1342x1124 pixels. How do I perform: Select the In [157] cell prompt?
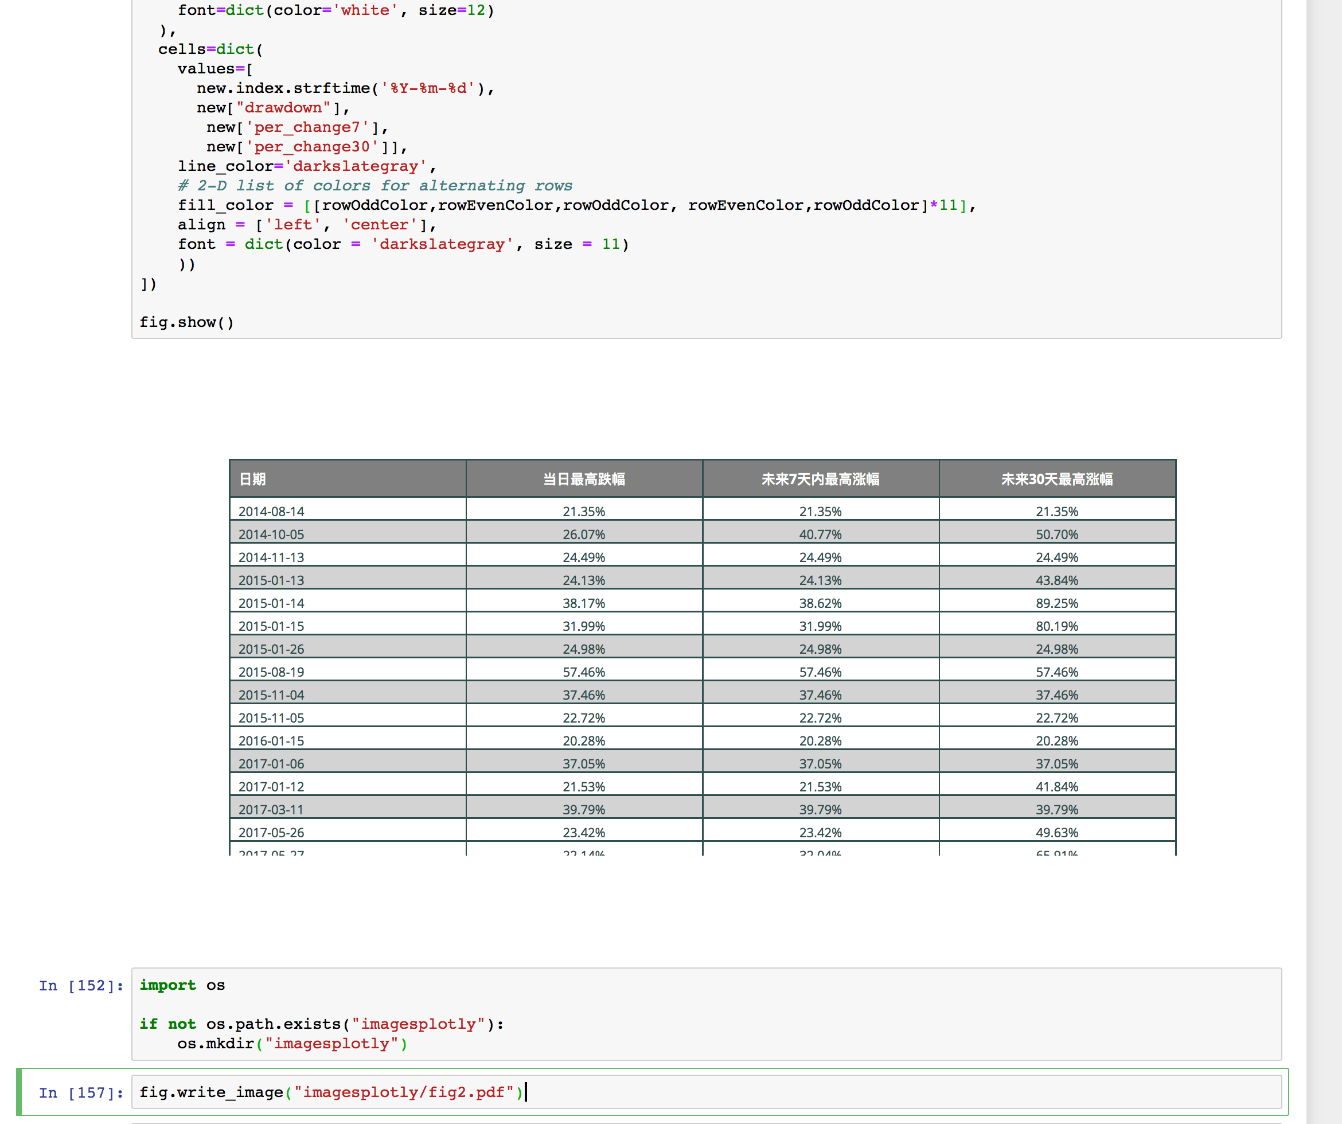point(80,1092)
